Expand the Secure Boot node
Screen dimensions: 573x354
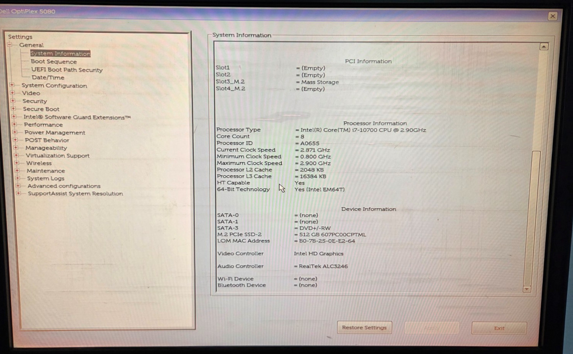(x=13, y=109)
